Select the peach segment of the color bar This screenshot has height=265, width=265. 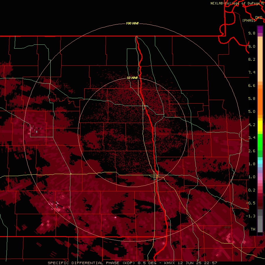tap(260, 59)
